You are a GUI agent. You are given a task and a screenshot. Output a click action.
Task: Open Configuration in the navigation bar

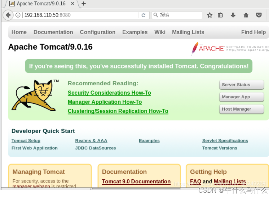point(97,32)
